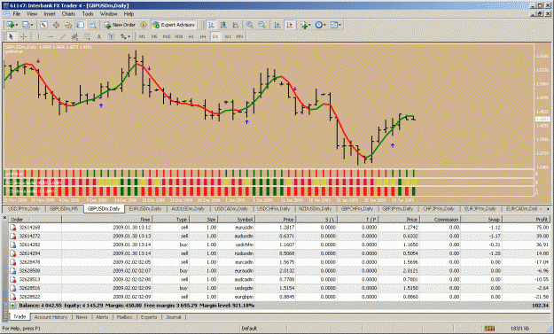This screenshot has height=334, width=554.
Task: Switch timeframe to MN
Action: click(x=239, y=36)
